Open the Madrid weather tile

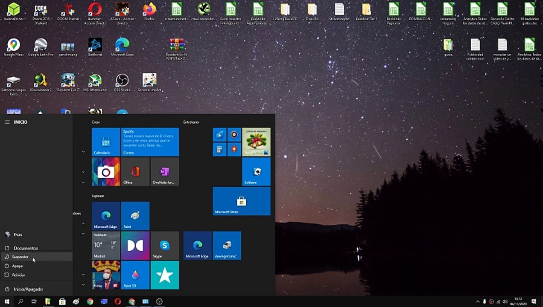(106, 246)
